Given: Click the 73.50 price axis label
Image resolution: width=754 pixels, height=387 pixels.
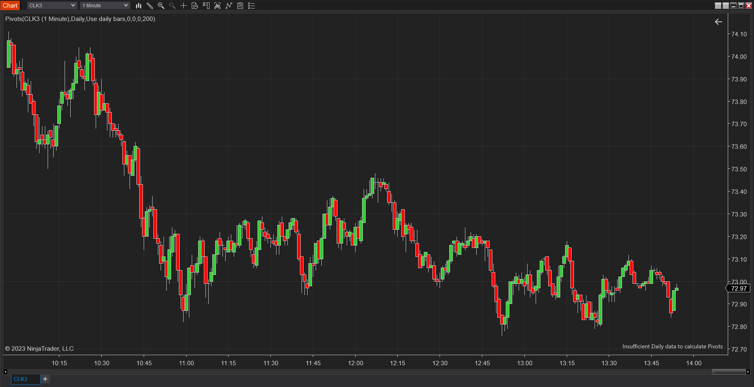Looking at the screenshot, I should coord(739,169).
